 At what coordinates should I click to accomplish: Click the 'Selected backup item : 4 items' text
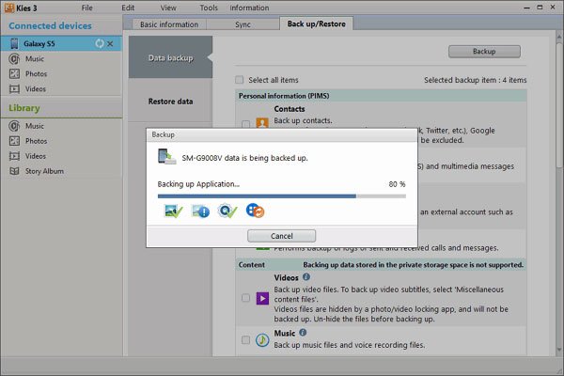475,80
